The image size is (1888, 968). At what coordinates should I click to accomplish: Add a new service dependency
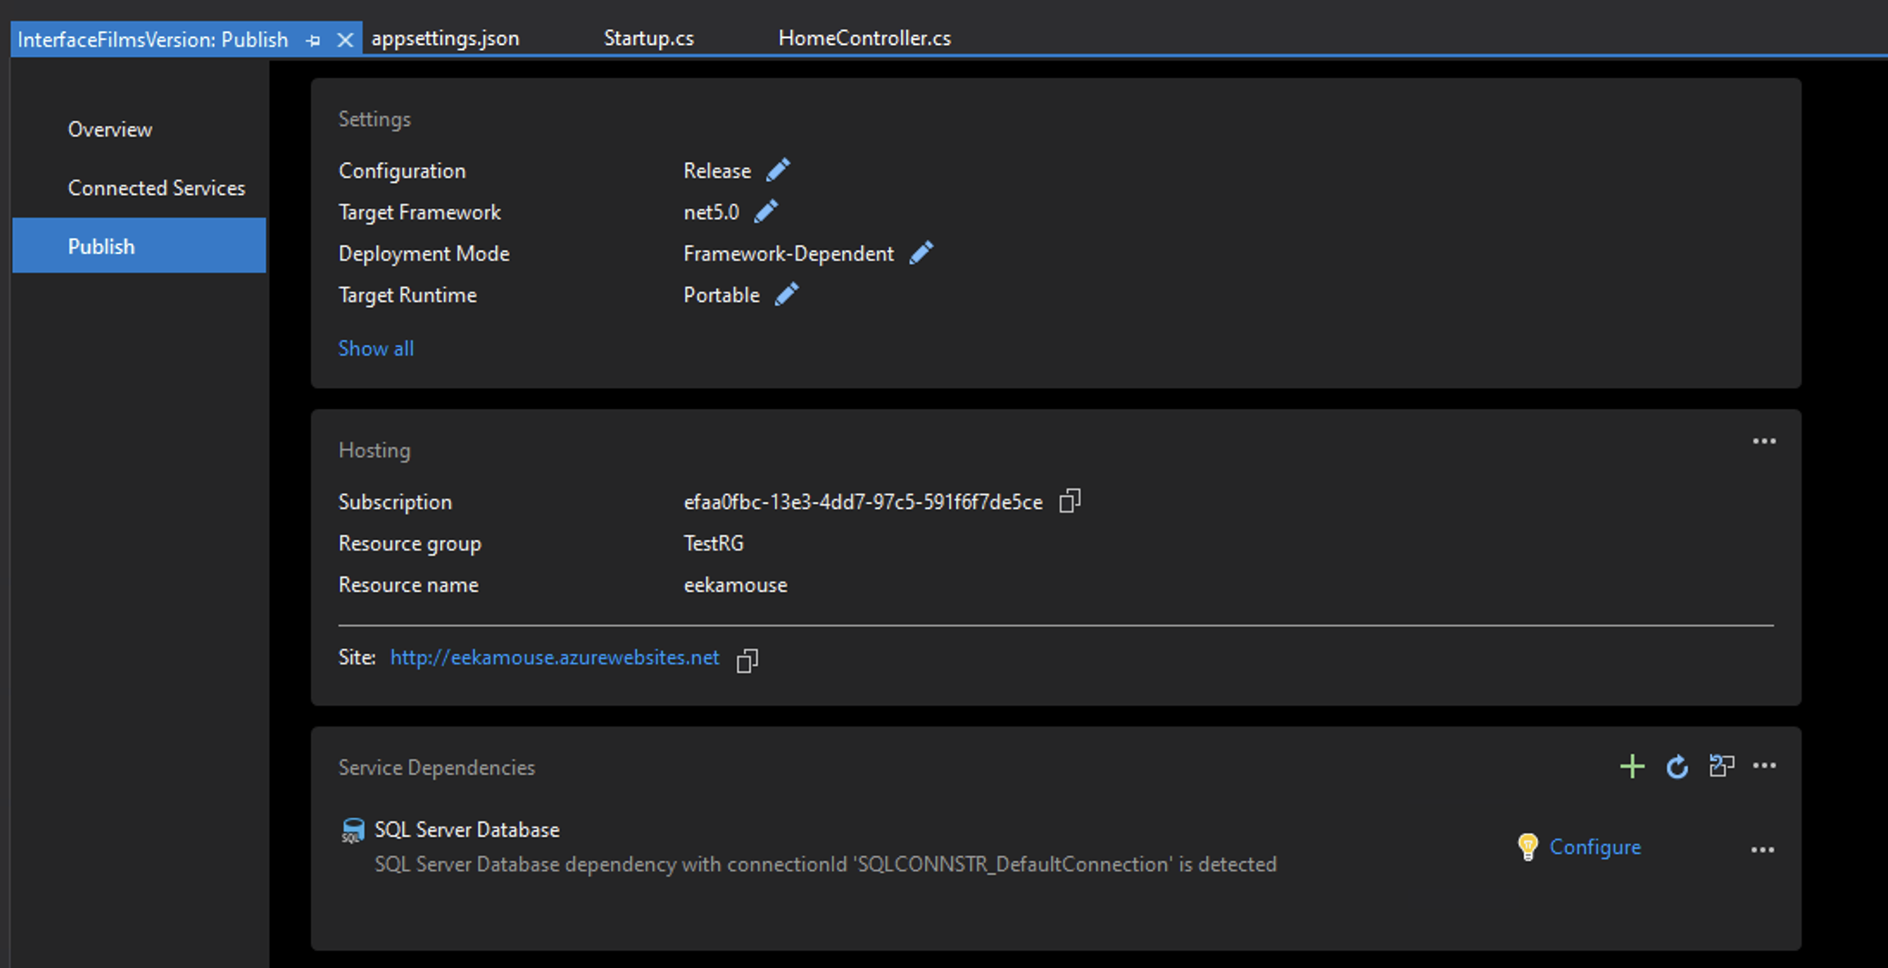[1633, 766]
